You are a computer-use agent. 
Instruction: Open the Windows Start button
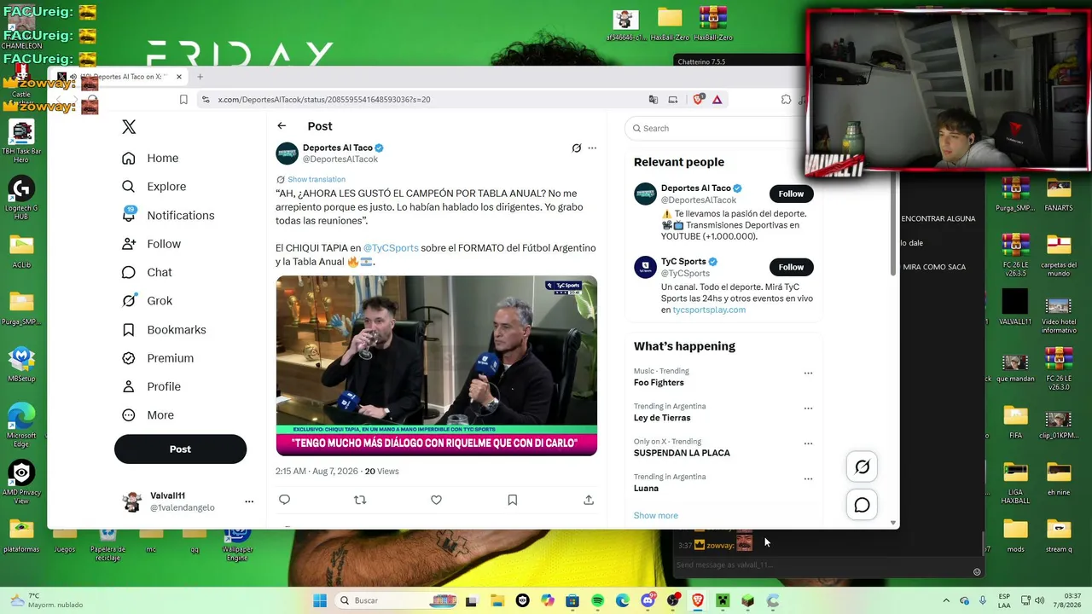click(320, 601)
